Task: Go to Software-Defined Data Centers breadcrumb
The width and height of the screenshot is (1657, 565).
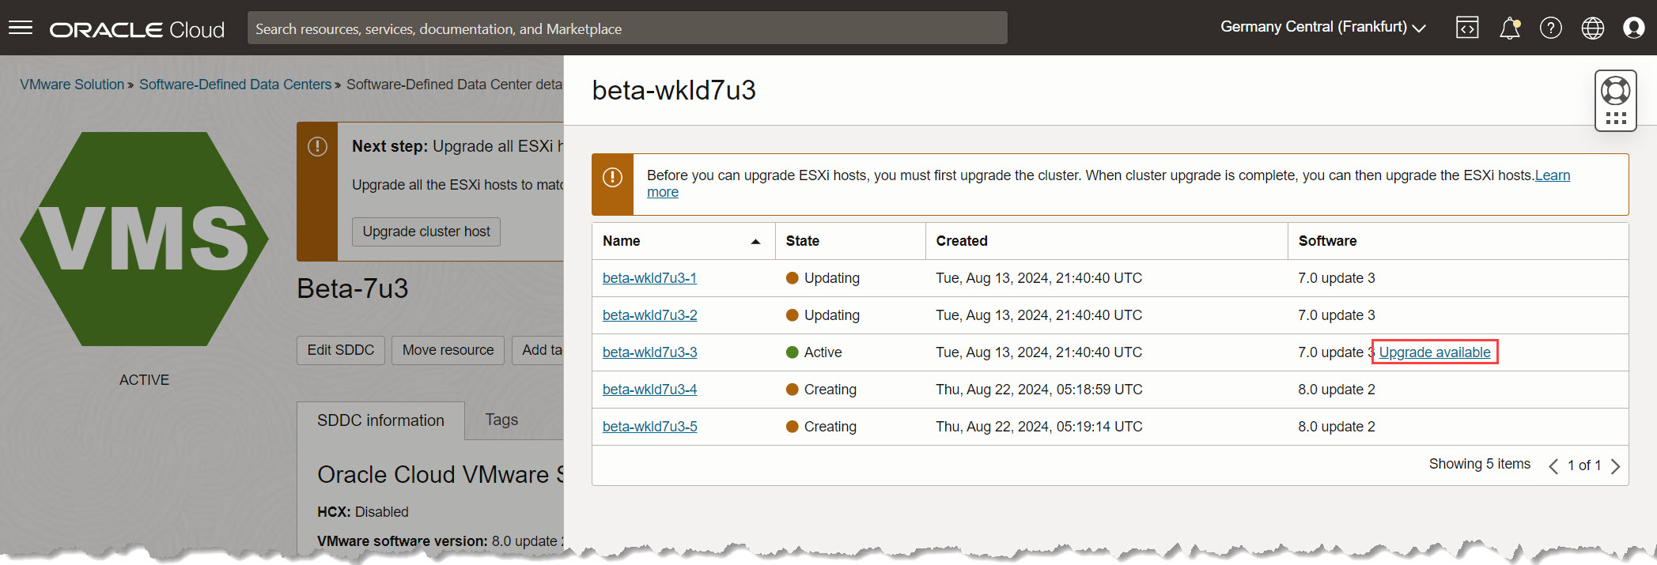Action: (x=235, y=85)
